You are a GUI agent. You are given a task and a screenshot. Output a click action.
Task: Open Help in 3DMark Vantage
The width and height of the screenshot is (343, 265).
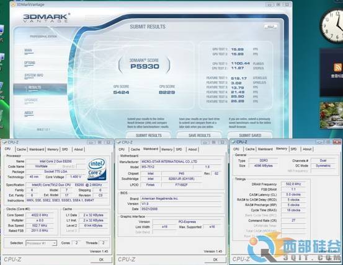(x=270, y=27)
